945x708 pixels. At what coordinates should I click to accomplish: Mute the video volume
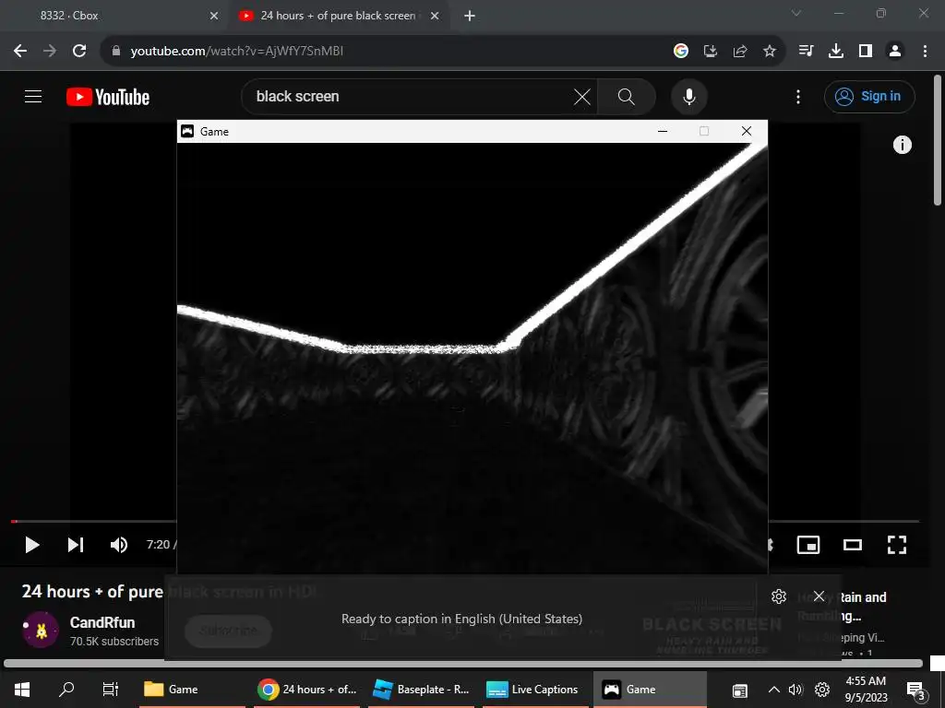(119, 545)
